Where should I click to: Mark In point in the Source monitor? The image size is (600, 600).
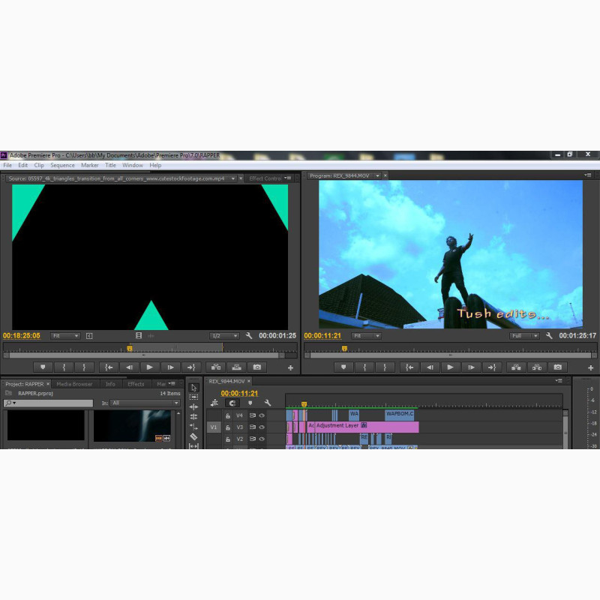(64, 367)
